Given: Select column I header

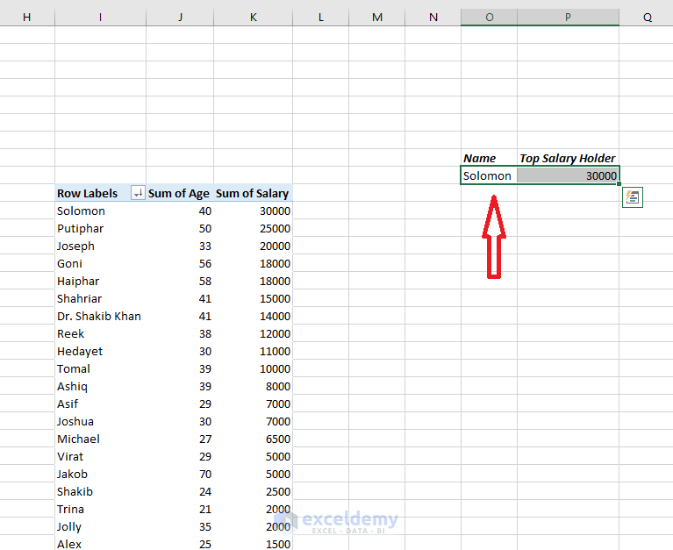Looking at the screenshot, I should [x=100, y=18].
